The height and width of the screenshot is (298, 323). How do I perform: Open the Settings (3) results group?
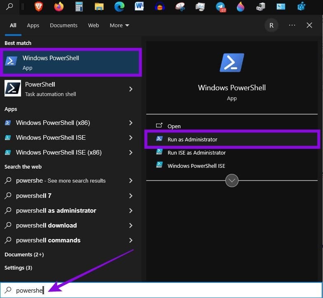18,268
